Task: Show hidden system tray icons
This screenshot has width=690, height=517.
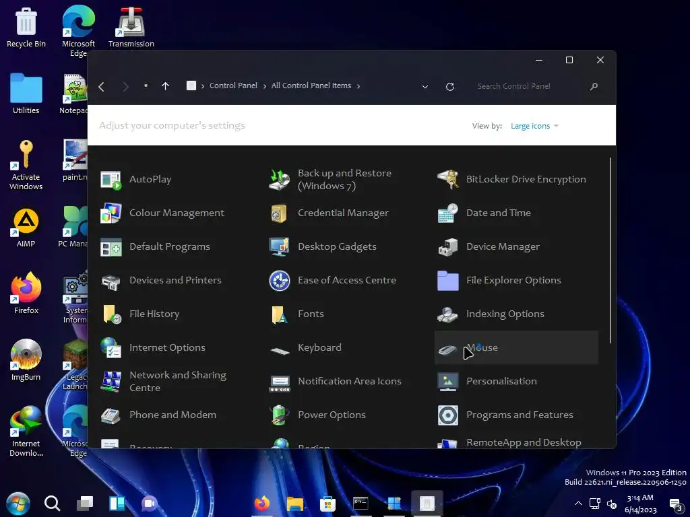Action: point(579,504)
